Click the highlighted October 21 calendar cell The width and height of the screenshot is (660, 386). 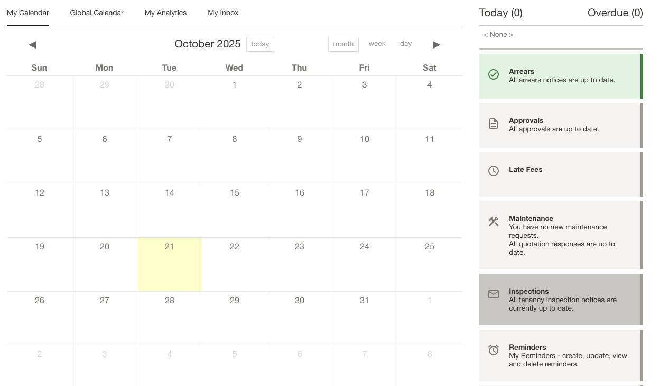coord(169,264)
